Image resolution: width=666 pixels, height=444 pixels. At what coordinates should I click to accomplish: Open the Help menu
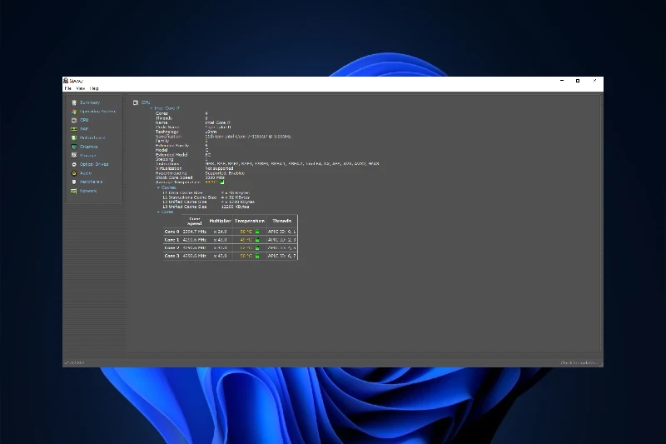(94, 88)
